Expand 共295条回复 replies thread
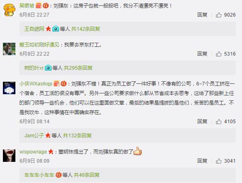 [78, 68]
